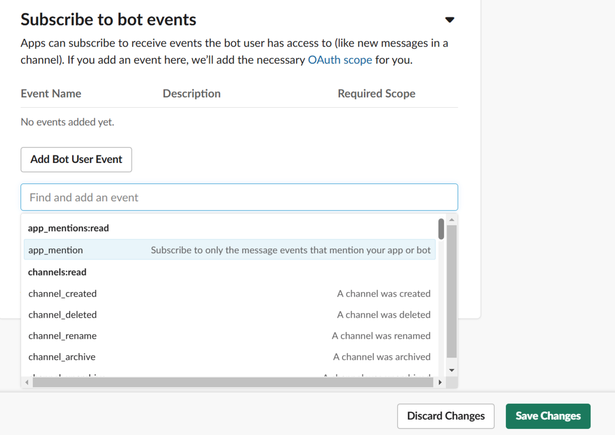Choose the channel_deleted event
The height and width of the screenshot is (435, 615).
coord(230,315)
